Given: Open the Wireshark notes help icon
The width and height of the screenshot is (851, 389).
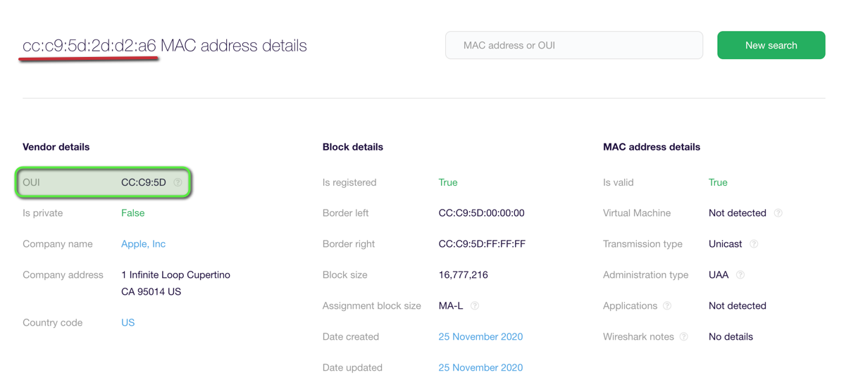Looking at the screenshot, I should click(684, 337).
